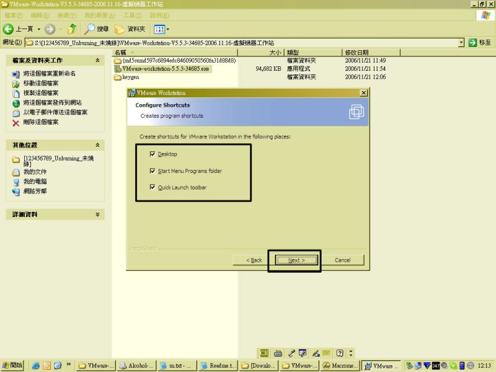Open the 工具(T) menu
Screen dimensions: 496x372
point(133,15)
